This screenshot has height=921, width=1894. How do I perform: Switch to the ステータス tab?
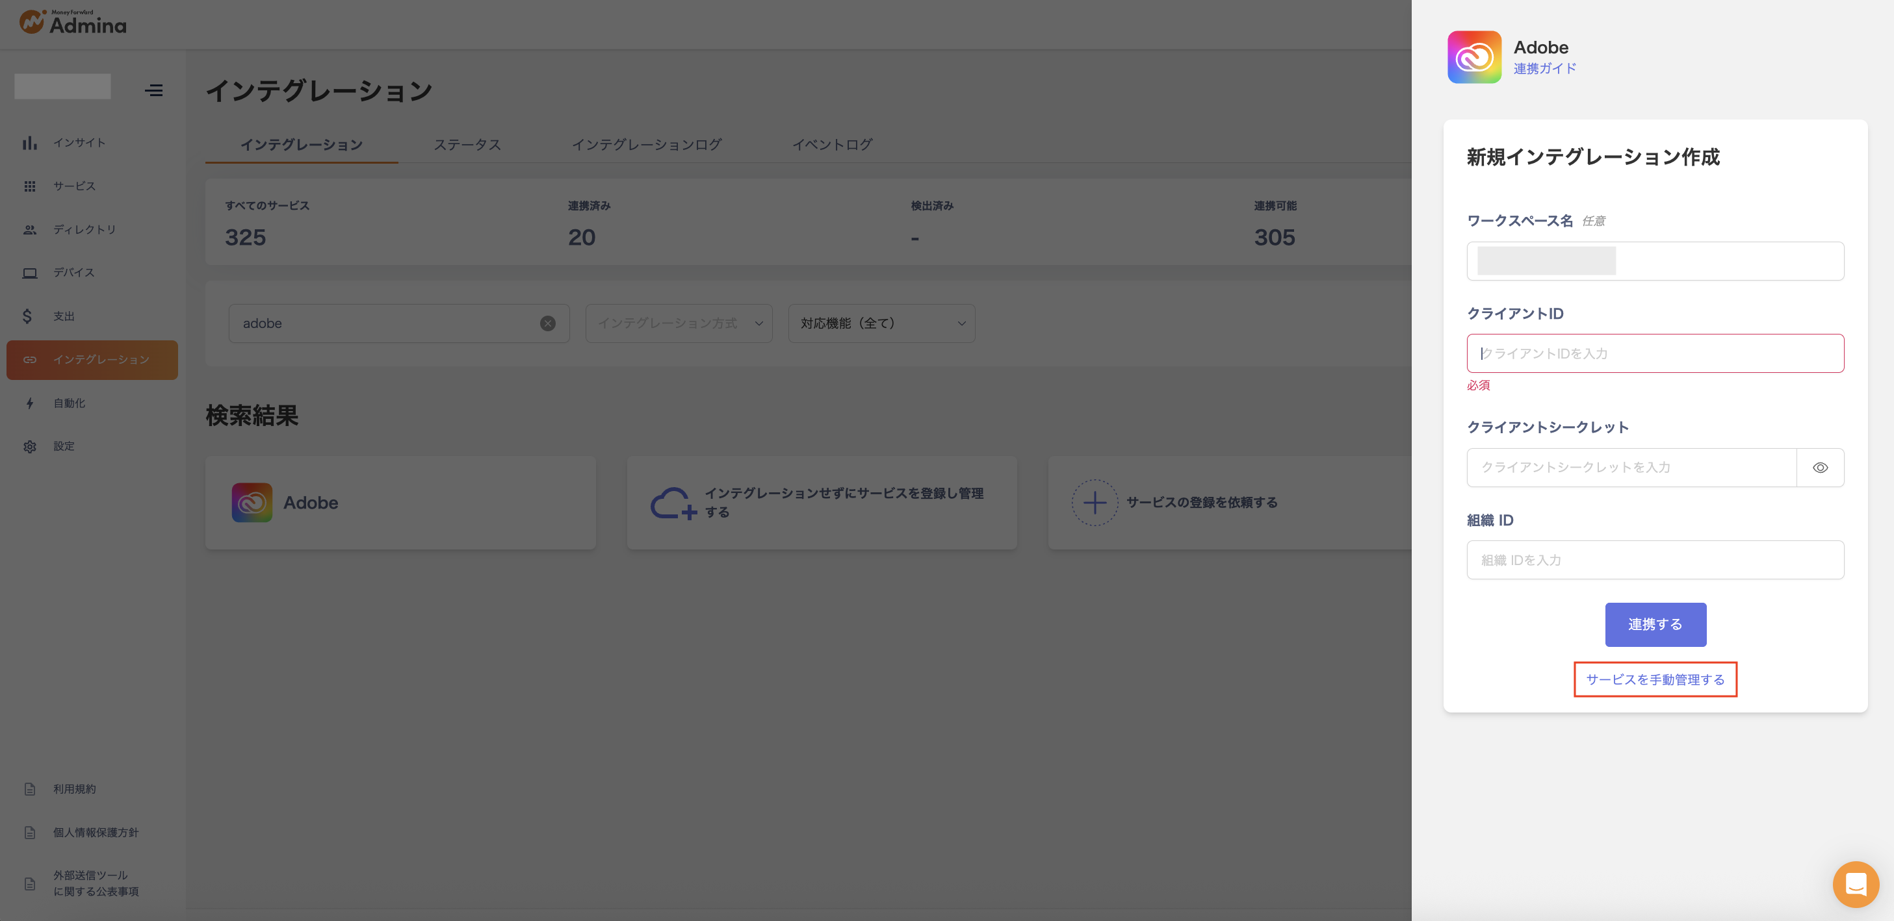coord(467,145)
